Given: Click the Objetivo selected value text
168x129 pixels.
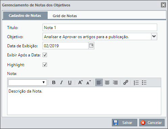Looking at the screenshot, I should [x=86, y=37].
